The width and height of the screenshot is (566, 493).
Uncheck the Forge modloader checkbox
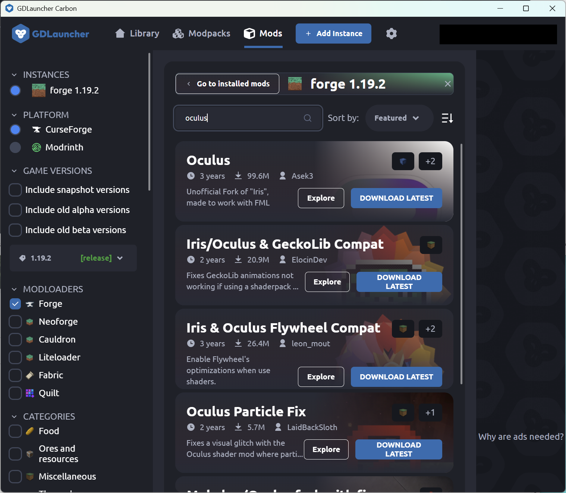(15, 304)
